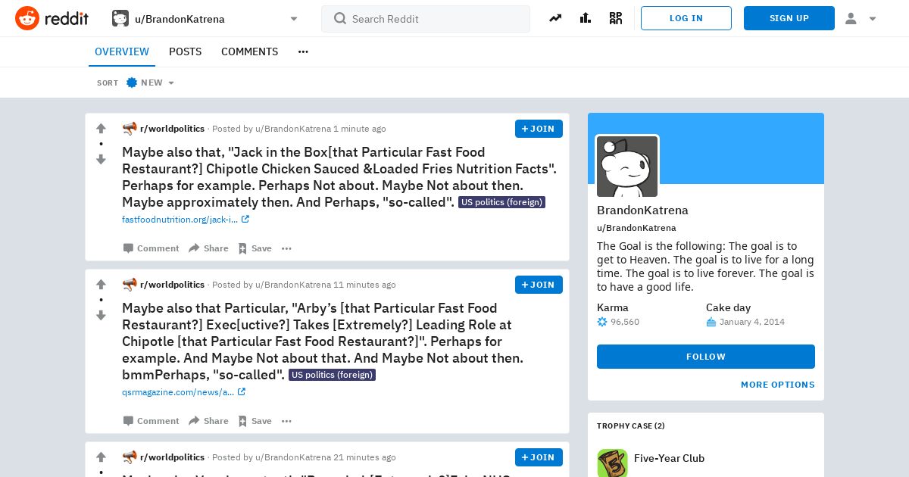Screen dimensions: 909x477
Task: Save the Jack in the Box post
Action: coord(255,248)
